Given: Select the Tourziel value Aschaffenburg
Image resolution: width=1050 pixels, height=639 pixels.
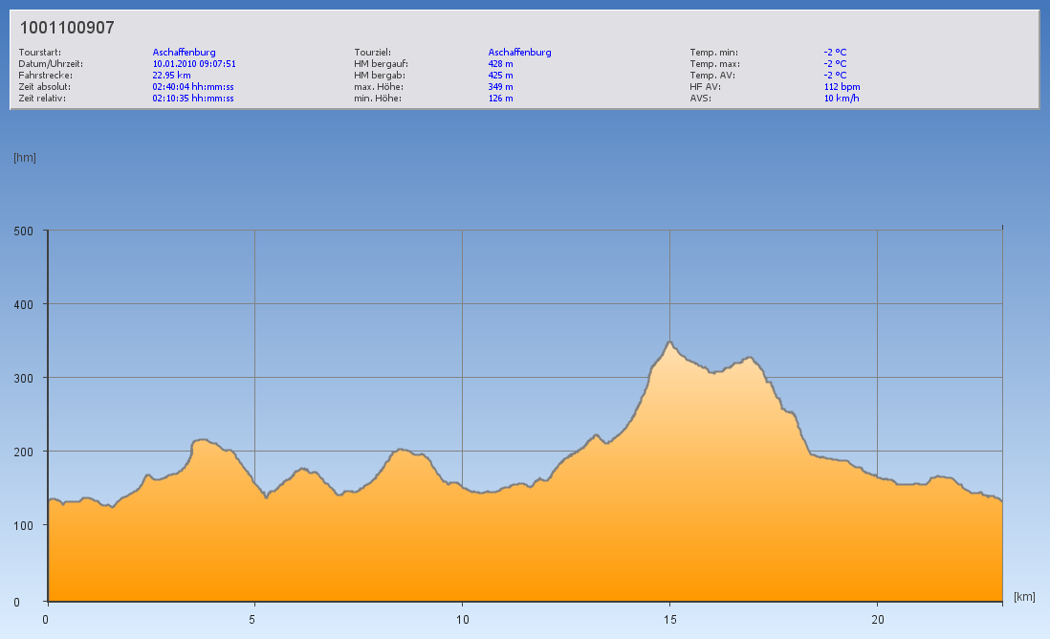Looking at the screenshot, I should point(519,53).
